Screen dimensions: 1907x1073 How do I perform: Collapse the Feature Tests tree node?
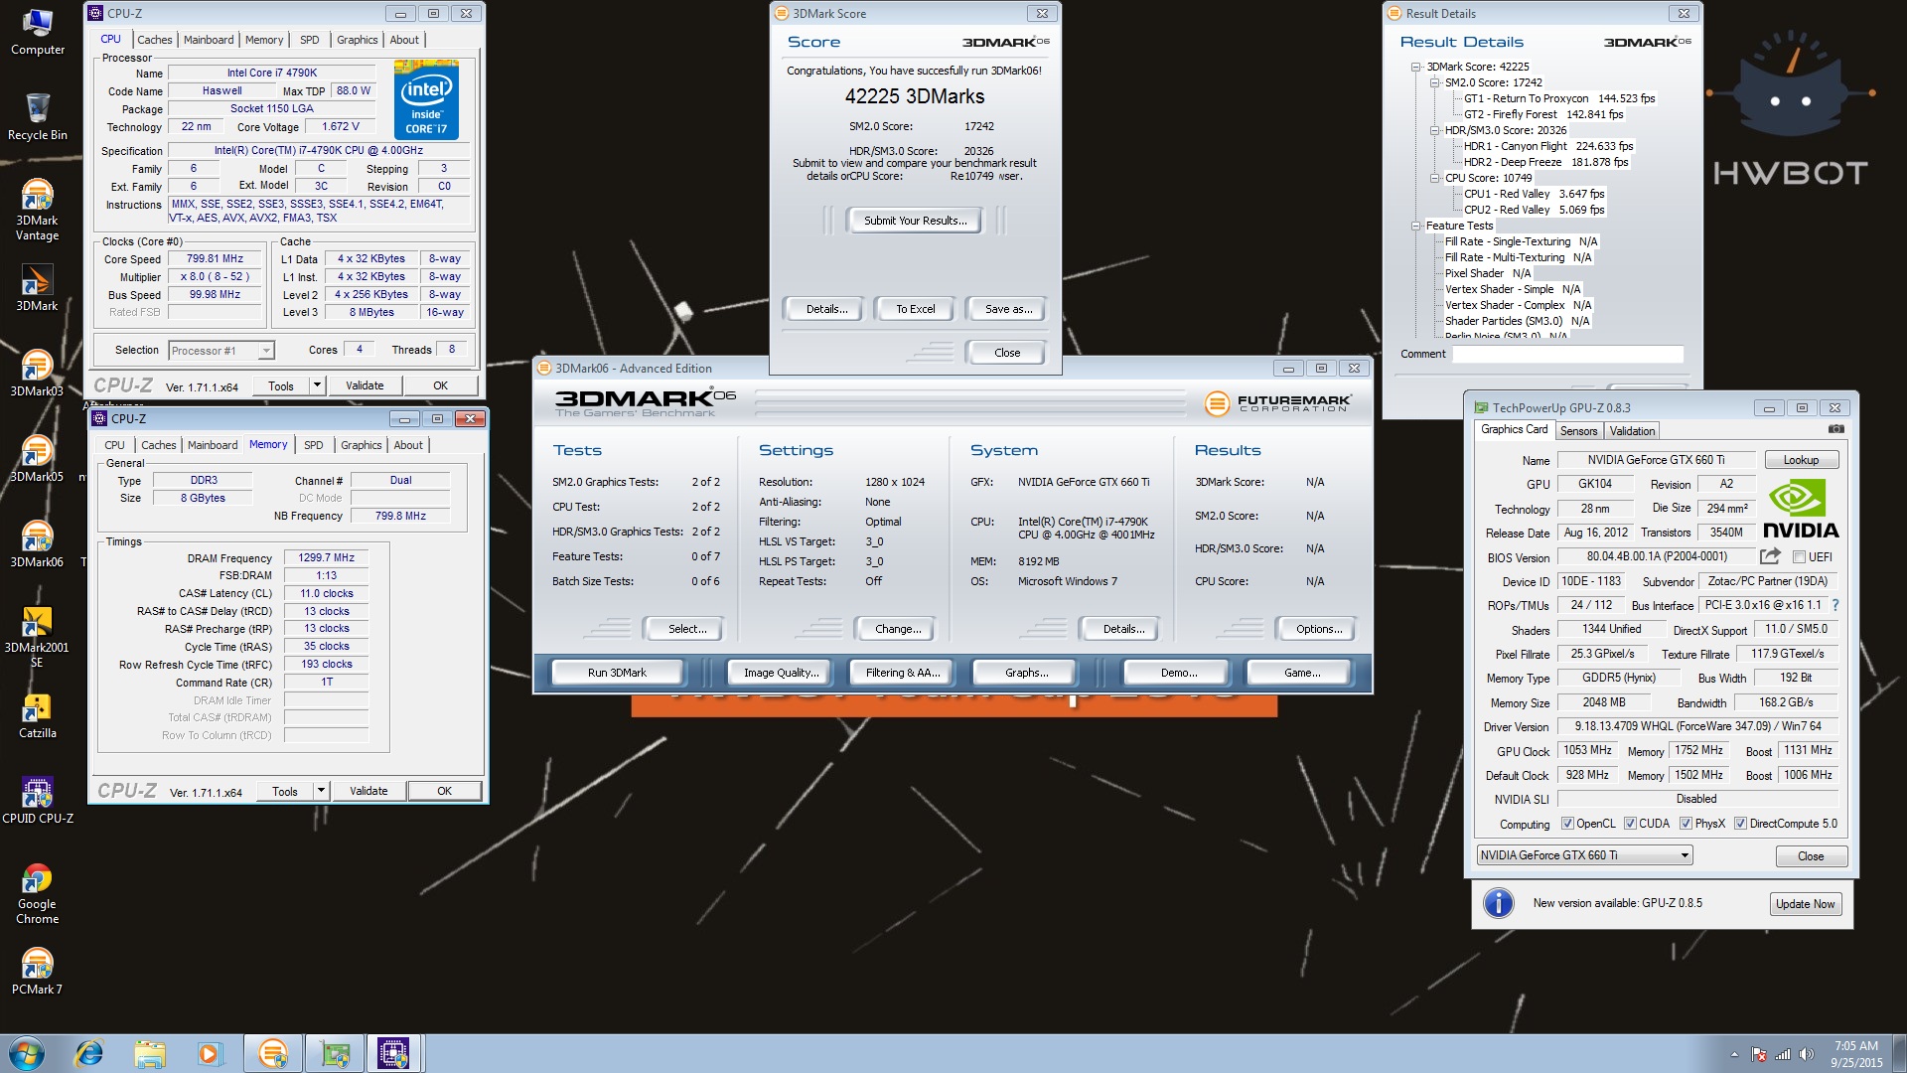coord(1415,226)
